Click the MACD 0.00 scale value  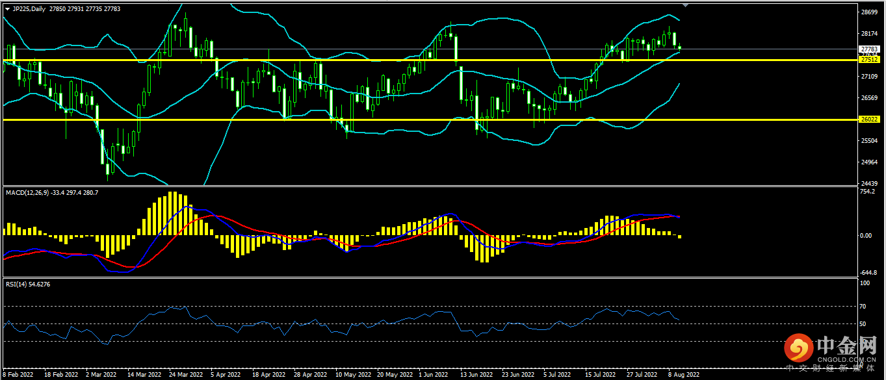(866, 235)
